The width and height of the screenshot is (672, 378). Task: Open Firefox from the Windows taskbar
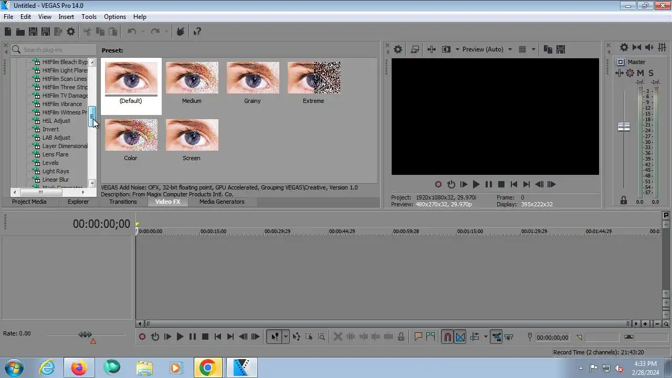[79, 367]
